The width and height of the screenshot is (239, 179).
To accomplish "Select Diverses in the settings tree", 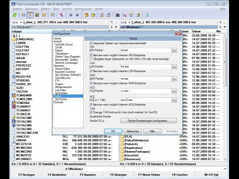I will pos(58,102).
